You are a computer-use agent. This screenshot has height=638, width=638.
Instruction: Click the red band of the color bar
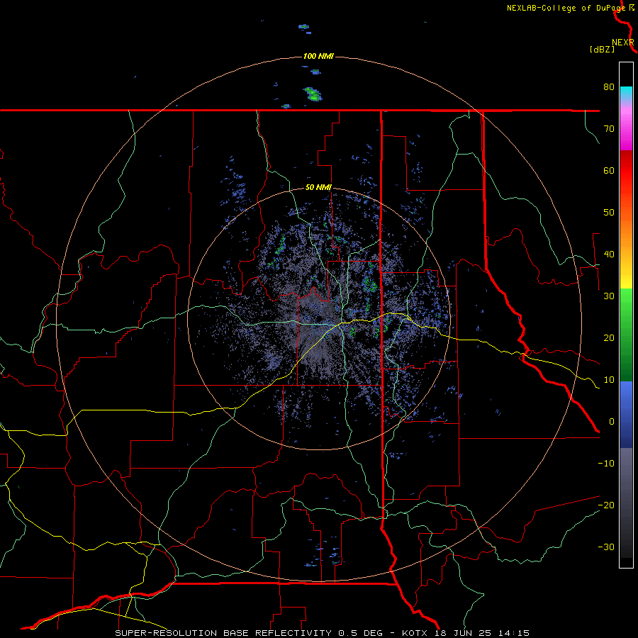[626, 172]
